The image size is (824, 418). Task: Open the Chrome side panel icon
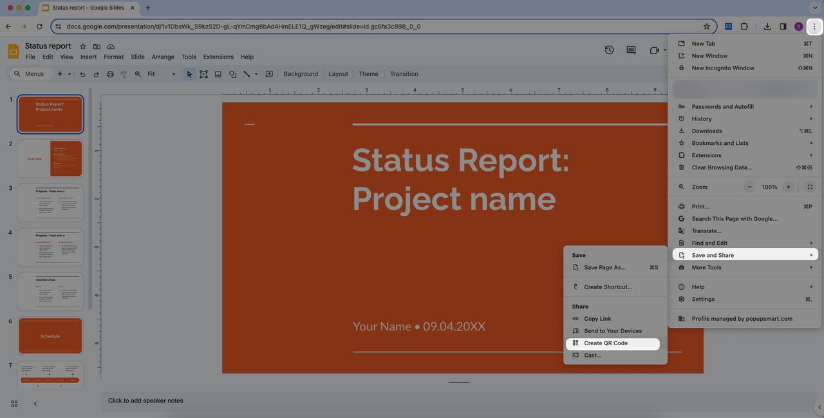783,26
